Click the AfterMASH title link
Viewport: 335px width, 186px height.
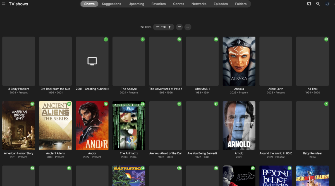point(202,89)
